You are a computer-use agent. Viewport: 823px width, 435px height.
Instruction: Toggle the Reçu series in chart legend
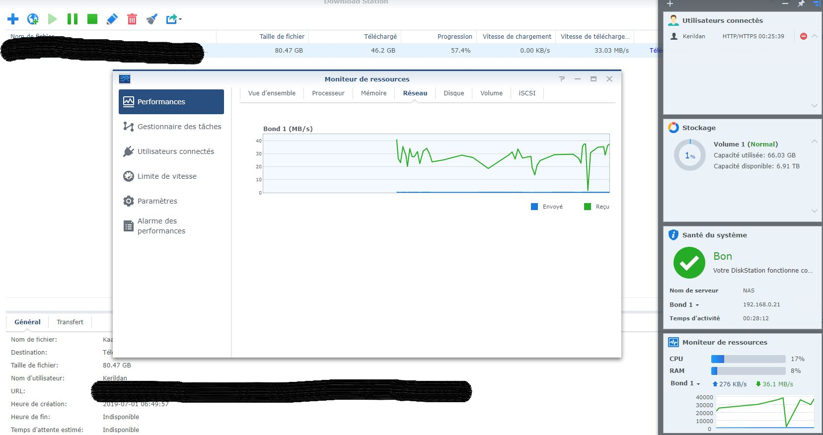(x=597, y=207)
